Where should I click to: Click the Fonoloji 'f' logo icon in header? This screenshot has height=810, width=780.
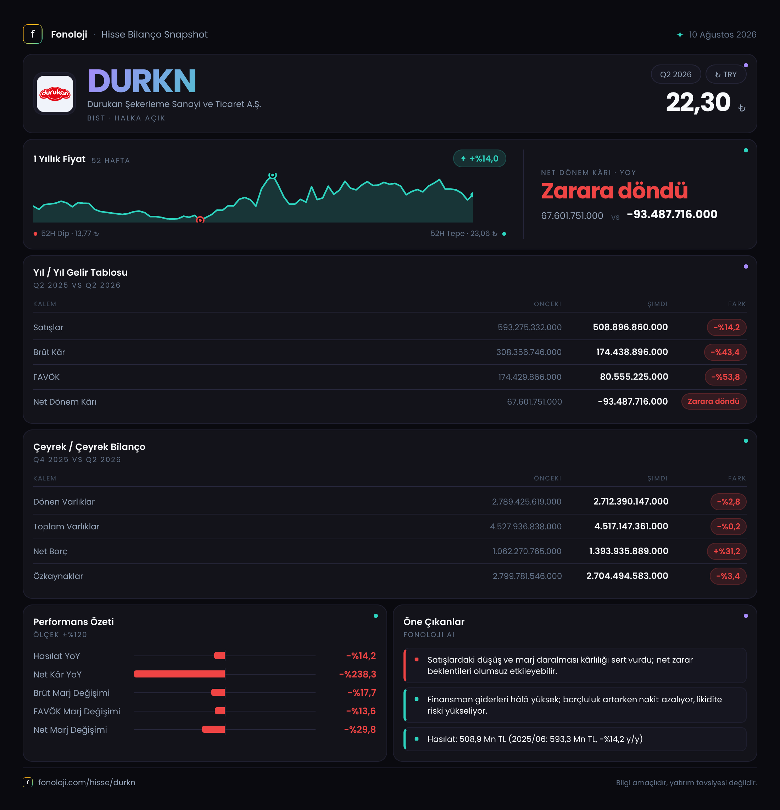point(32,34)
